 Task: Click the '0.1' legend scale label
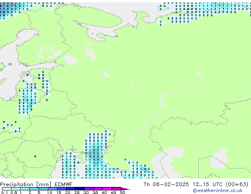5,192
